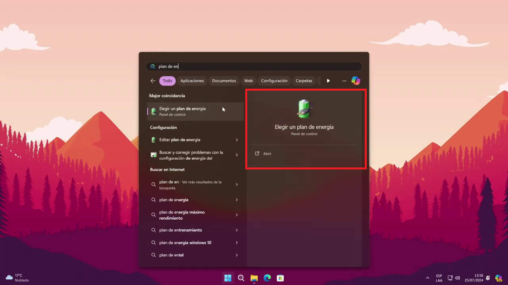This screenshot has width=508, height=285.
Task: Click the back arrow in search panel
Action: coord(153,81)
